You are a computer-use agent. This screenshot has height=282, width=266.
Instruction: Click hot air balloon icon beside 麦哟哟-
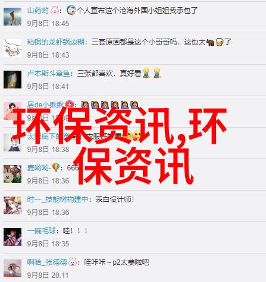55,167
